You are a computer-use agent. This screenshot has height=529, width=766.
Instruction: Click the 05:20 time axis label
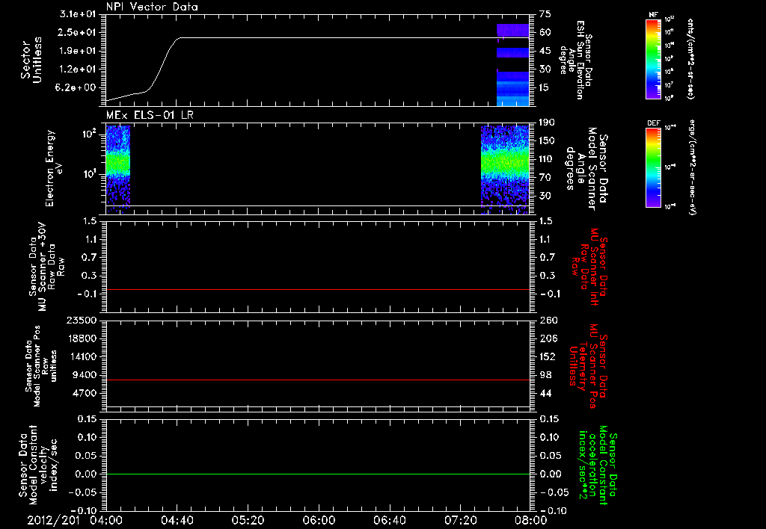[x=248, y=520]
